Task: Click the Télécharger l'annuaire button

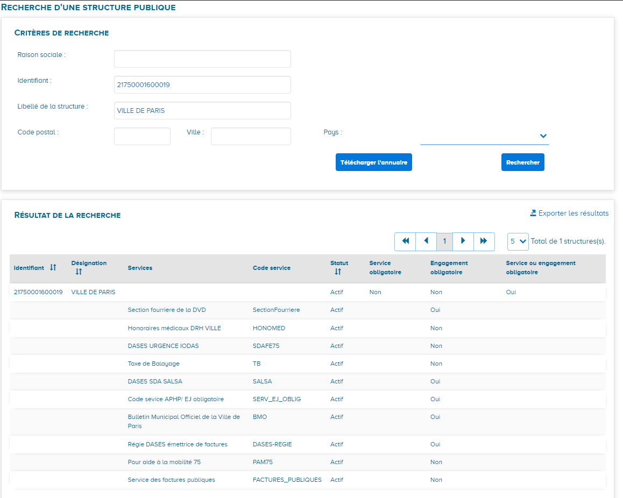Action: [373, 162]
